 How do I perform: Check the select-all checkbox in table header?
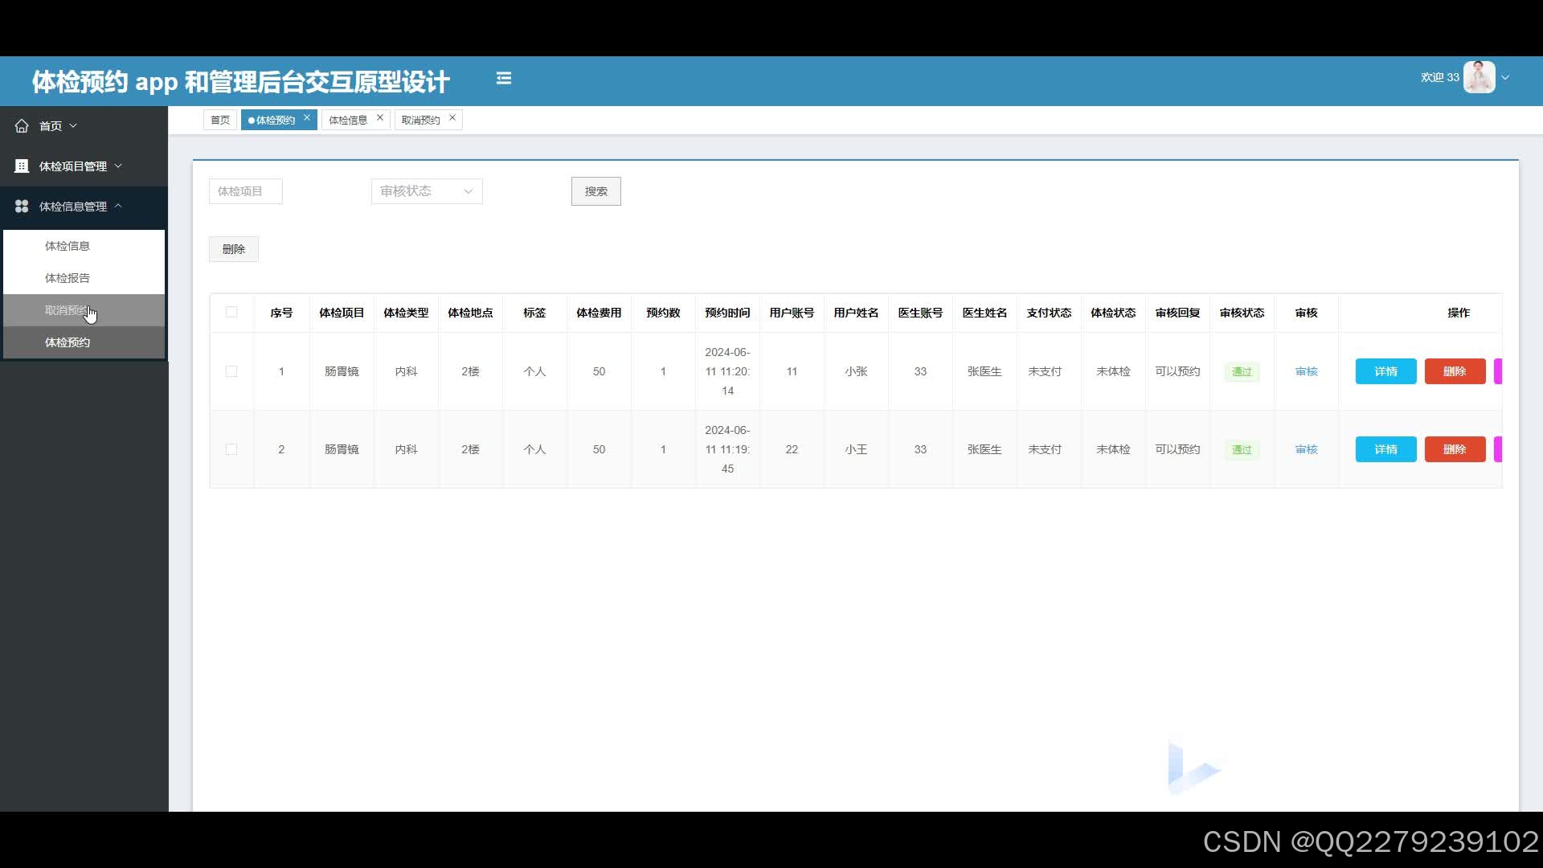(231, 313)
